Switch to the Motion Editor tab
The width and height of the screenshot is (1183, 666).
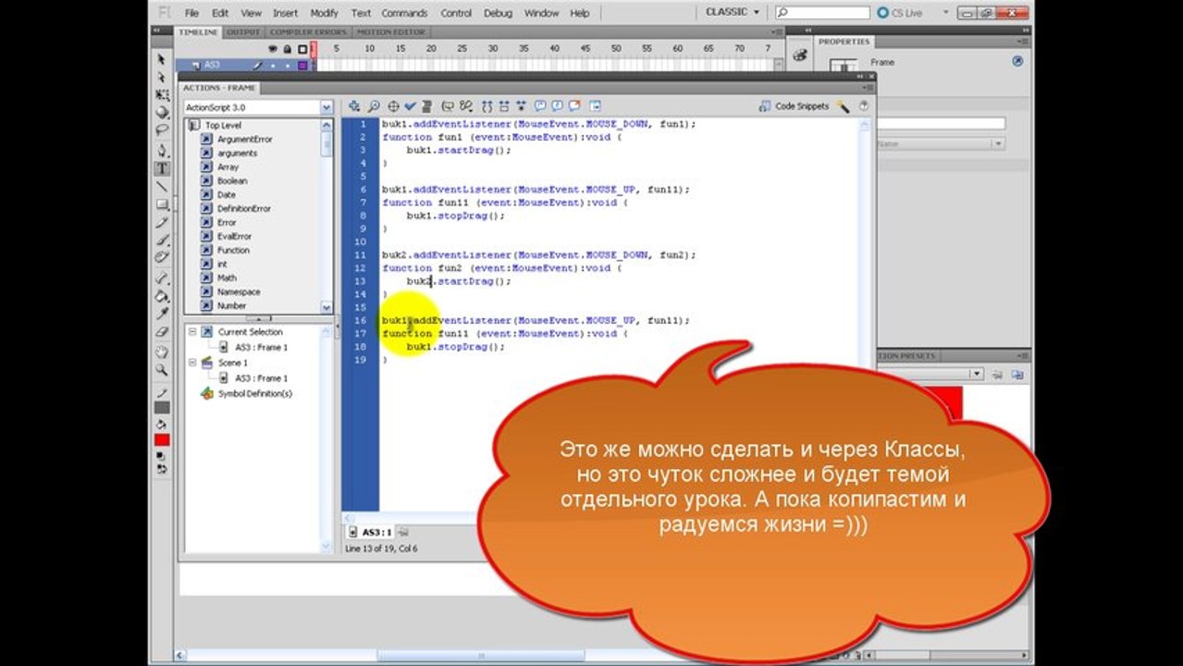pyautogui.click(x=391, y=32)
